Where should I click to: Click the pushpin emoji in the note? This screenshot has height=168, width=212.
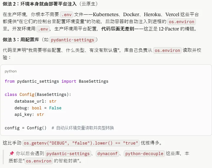pyautogui.click(x=12, y=153)
